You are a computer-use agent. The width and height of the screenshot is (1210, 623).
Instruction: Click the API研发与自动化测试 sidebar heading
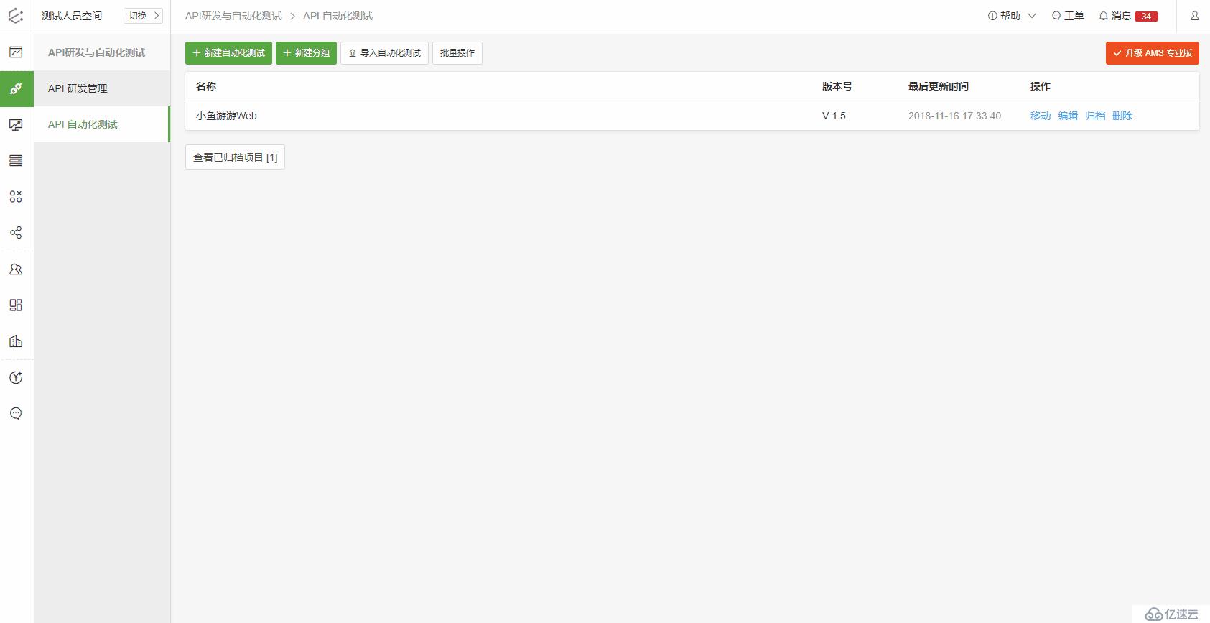point(96,52)
